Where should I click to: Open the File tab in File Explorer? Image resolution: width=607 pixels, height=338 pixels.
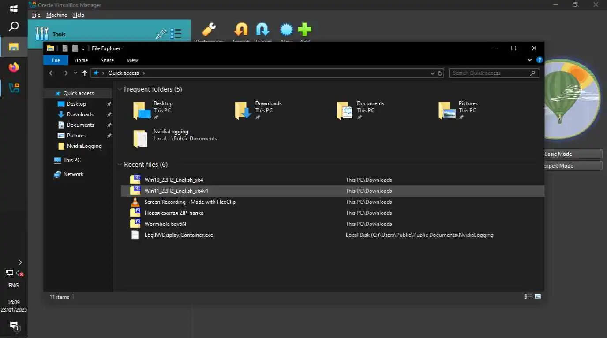56,60
